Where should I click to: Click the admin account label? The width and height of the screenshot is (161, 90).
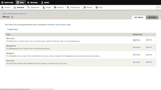pos(47,2)
